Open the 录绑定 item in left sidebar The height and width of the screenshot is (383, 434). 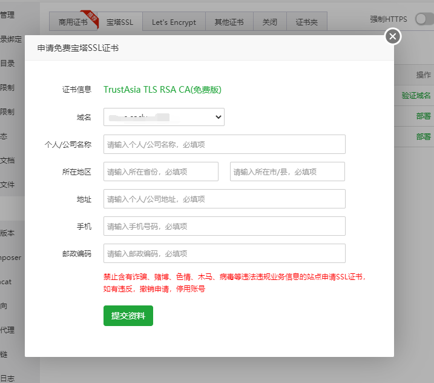point(11,39)
